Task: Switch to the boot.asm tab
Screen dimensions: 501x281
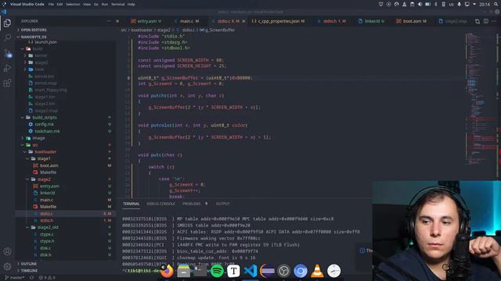Action: [x=412, y=21]
